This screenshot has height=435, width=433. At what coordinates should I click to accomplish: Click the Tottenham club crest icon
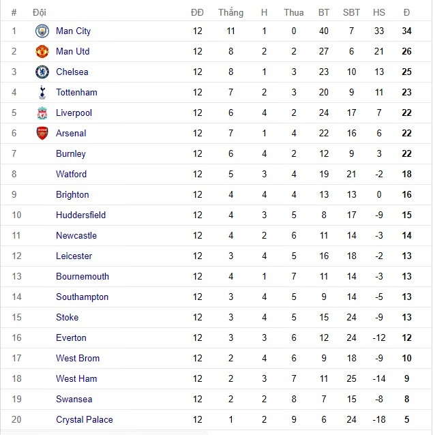tap(42, 92)
